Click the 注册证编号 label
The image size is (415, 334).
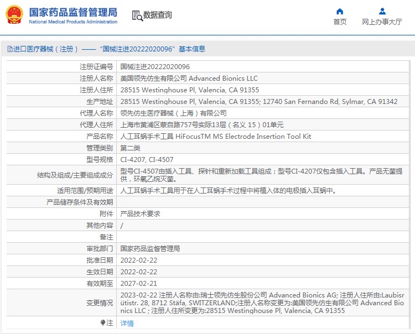coord(96,67)
